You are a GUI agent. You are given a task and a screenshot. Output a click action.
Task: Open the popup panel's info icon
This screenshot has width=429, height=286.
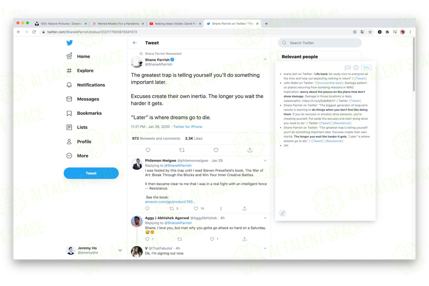coord(356,67)
